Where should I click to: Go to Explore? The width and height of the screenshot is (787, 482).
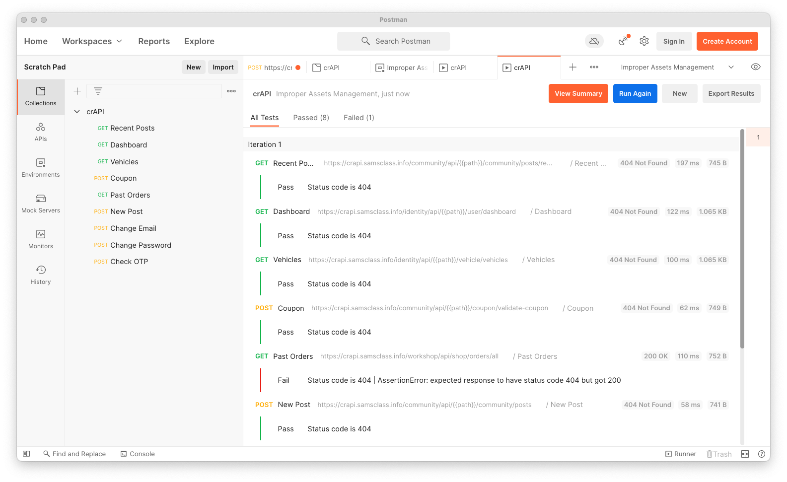tap(199, 41)
